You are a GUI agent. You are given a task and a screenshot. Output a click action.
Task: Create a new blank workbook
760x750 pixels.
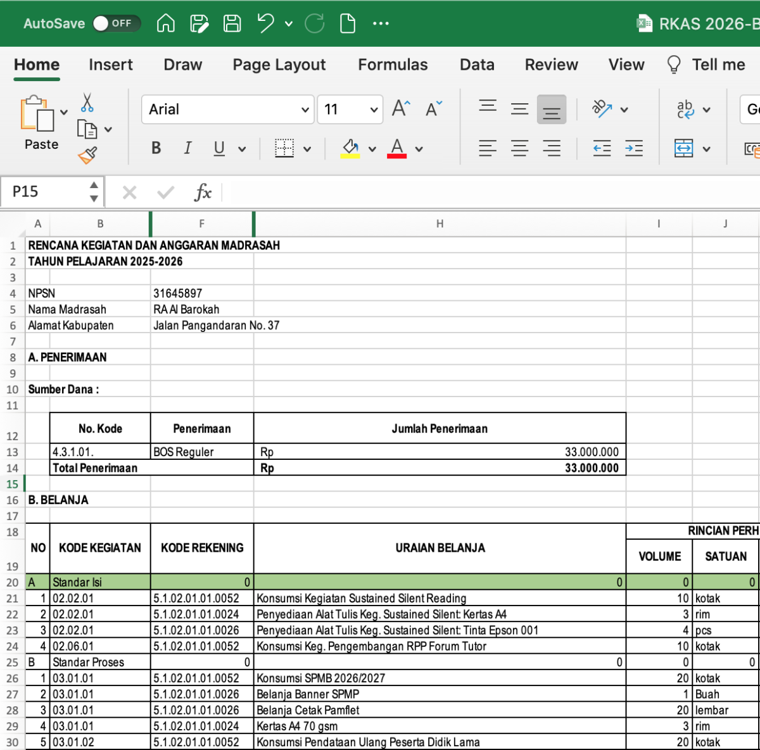pos(347,23)
